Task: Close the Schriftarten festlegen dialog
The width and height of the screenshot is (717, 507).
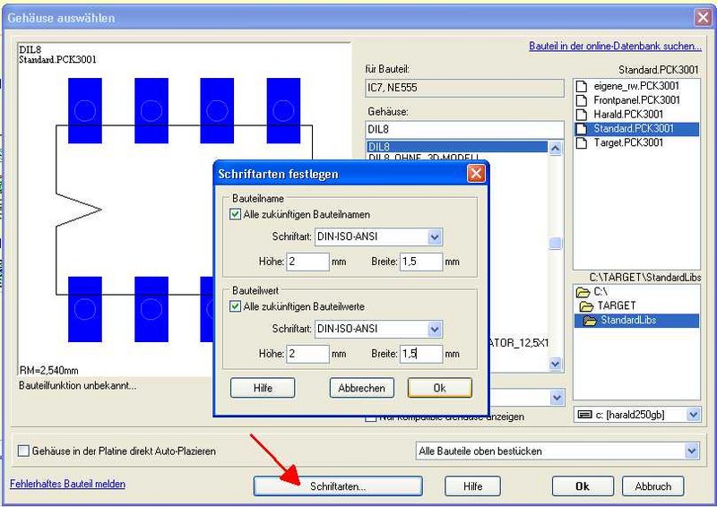Action: 477,174
